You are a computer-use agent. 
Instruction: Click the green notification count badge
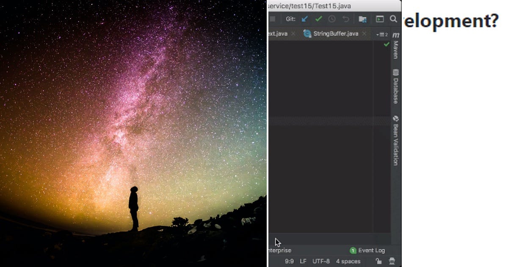point(352,250)
